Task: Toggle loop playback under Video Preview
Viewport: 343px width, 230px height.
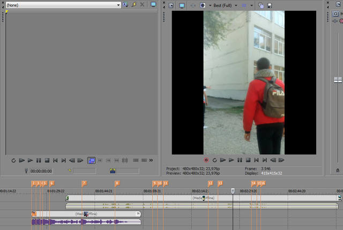Action: tap(214, 160)
